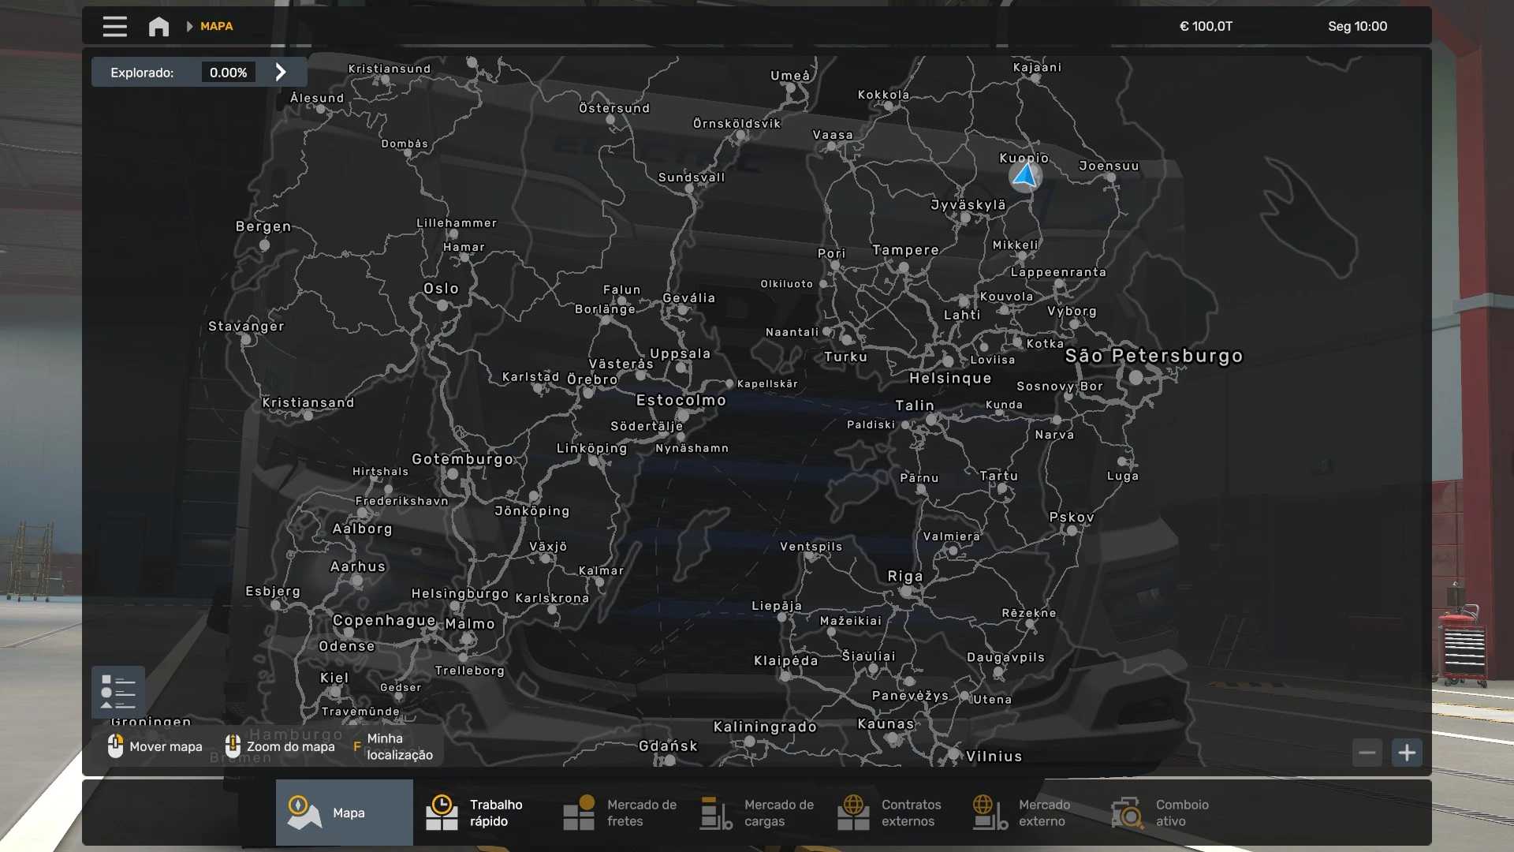
Task: Zoom out the map with minus button
Action: click(1367, 753)
